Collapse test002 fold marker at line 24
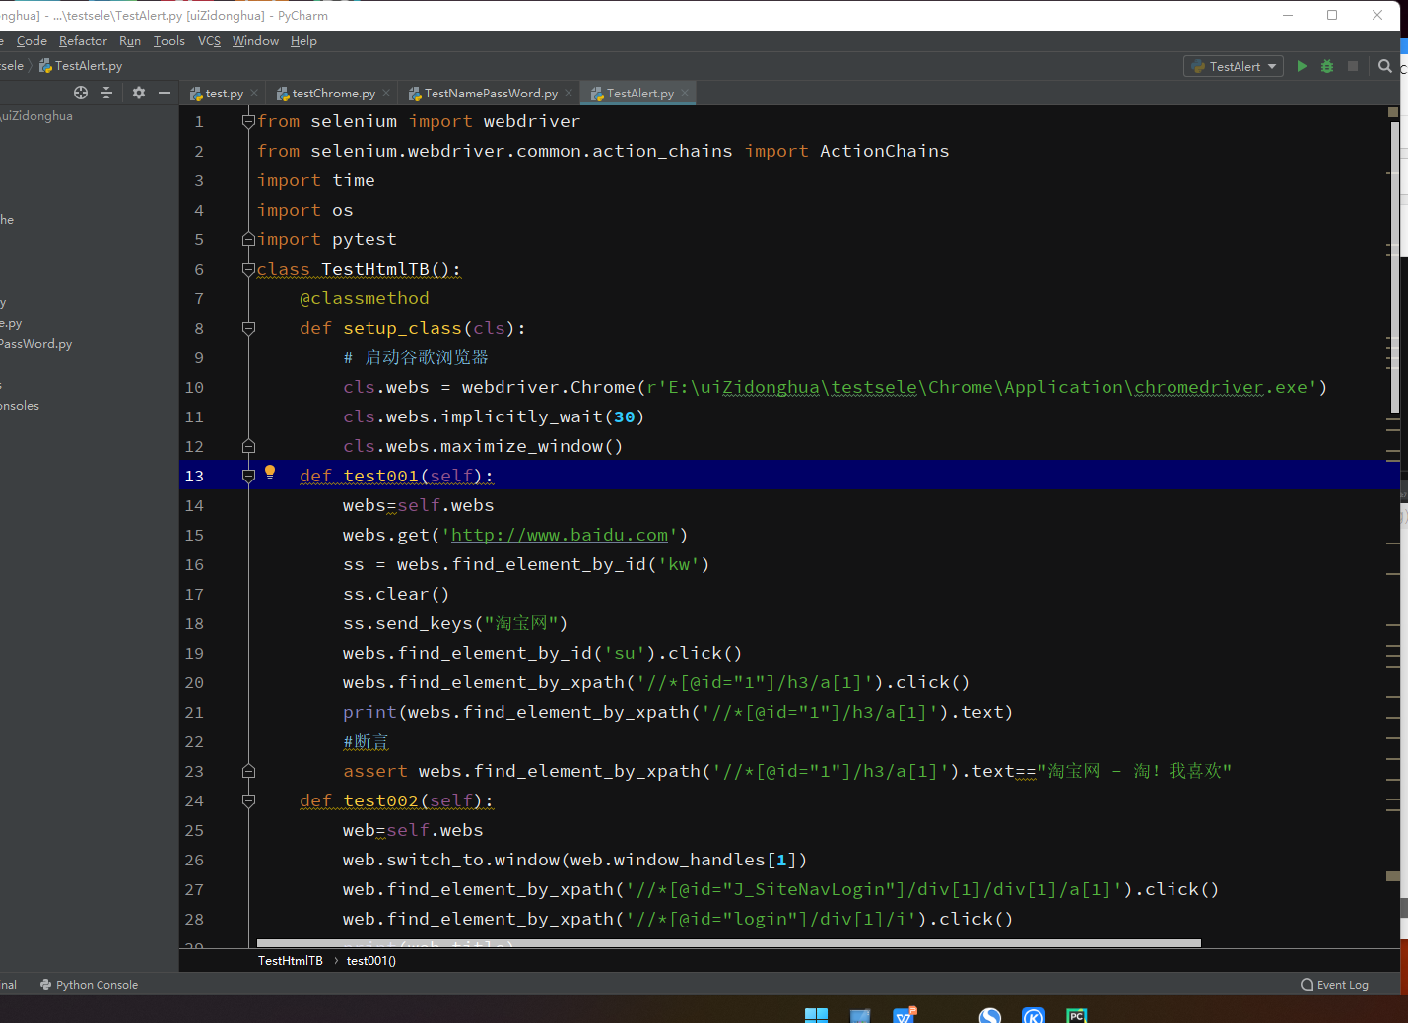Image resolution: width=1408 pixels, height=1023 pixels. coord(248,800)
